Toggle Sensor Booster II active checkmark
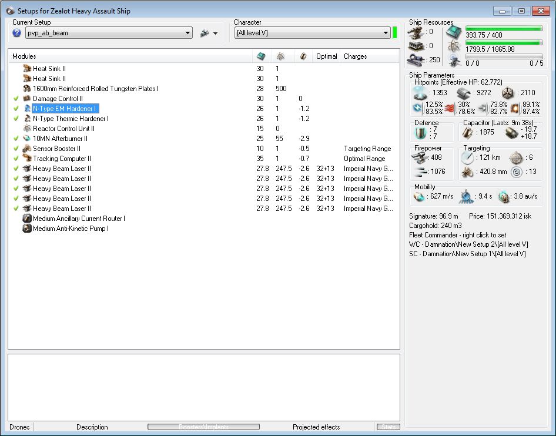The image size is (556, 436). [x=16, y=149]
